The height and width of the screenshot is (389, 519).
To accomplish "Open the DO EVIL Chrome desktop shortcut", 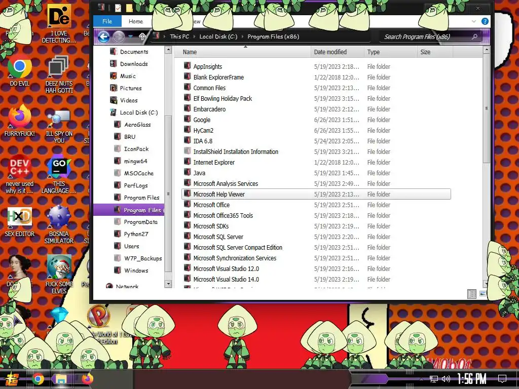I will (20, 70).
